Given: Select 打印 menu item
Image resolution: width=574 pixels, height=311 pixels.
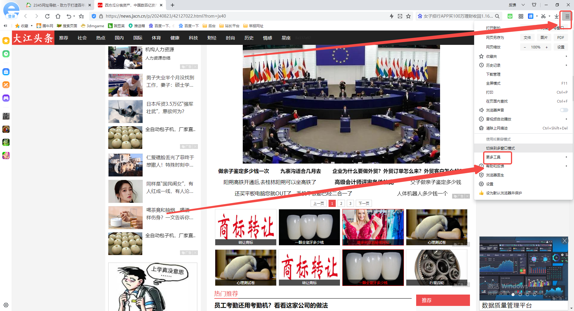Looking at the screenshot, I should pyautogui.click(x=523, y=92).
